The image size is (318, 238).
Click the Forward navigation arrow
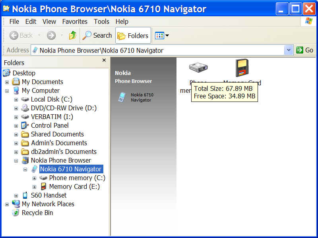[x=51, y=36]
